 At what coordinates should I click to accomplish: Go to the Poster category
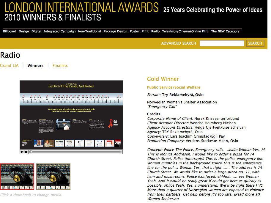135,31
